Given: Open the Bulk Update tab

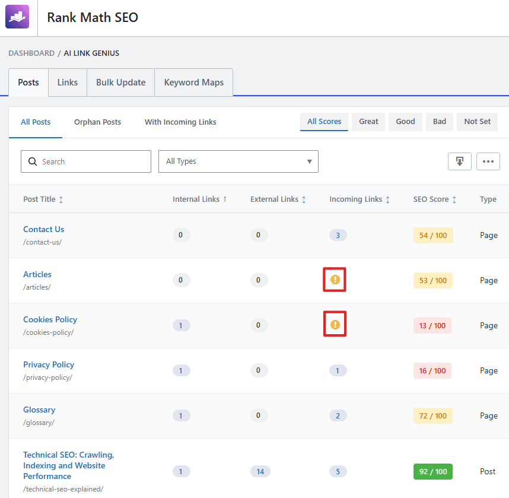Looking at the screenshot, I should (121, 83).
